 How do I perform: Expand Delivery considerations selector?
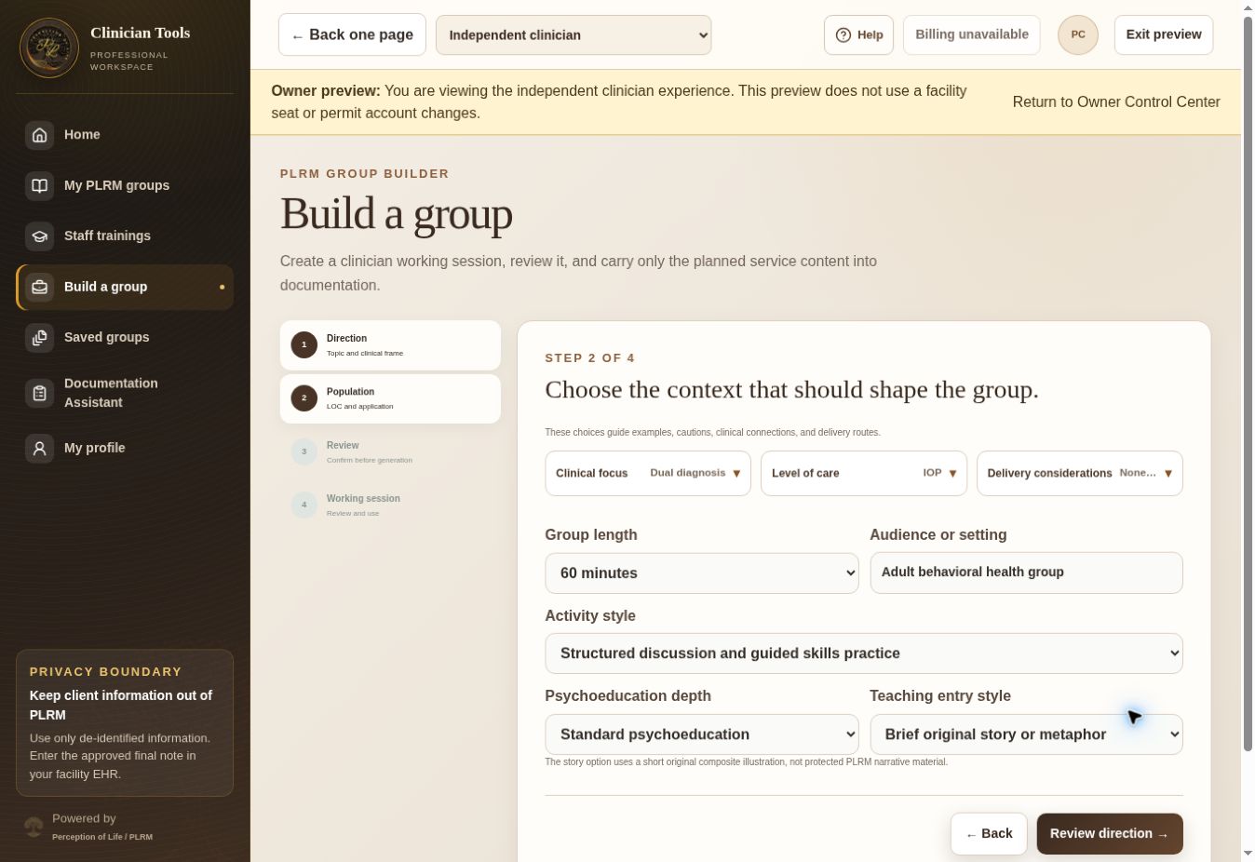1080,473
